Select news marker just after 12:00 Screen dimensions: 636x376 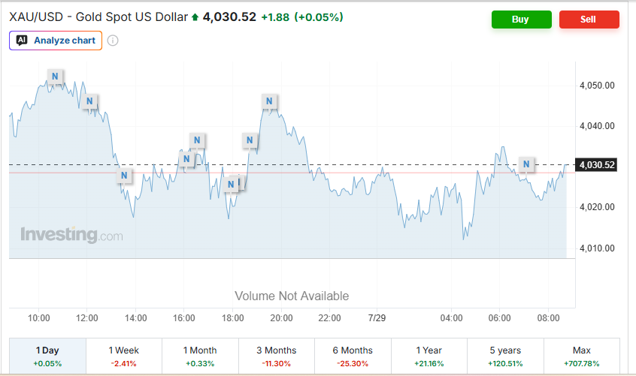pyautogui.click(x=89, y=101)
